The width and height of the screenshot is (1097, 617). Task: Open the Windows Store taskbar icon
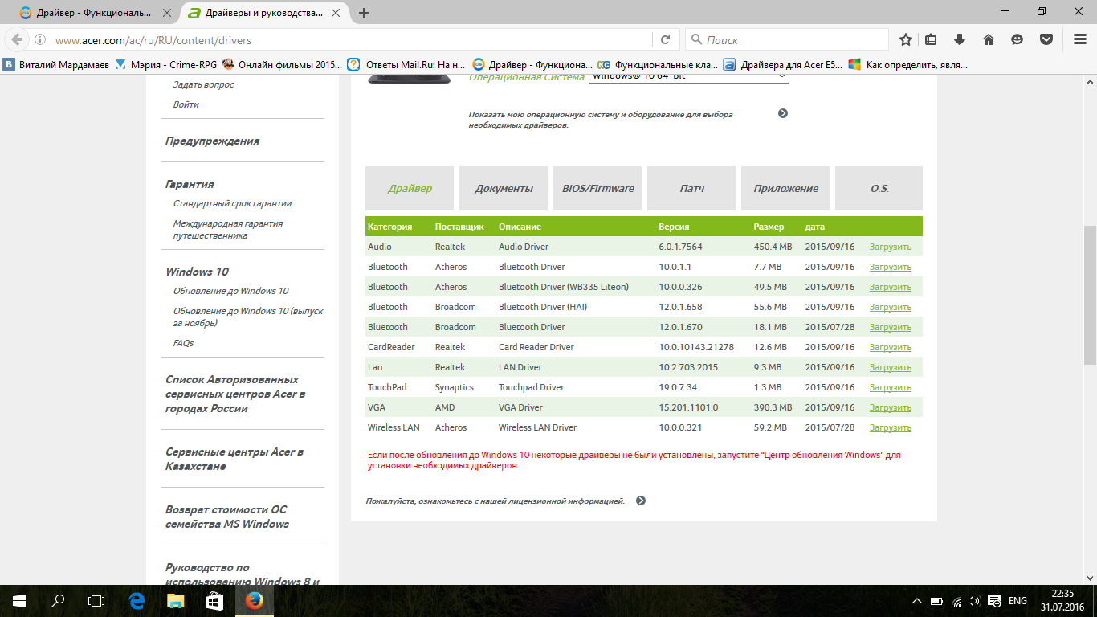[214, 600]
